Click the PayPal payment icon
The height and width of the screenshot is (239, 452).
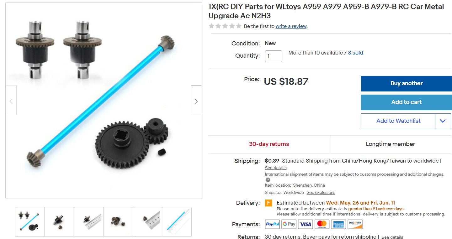(273, 224)
